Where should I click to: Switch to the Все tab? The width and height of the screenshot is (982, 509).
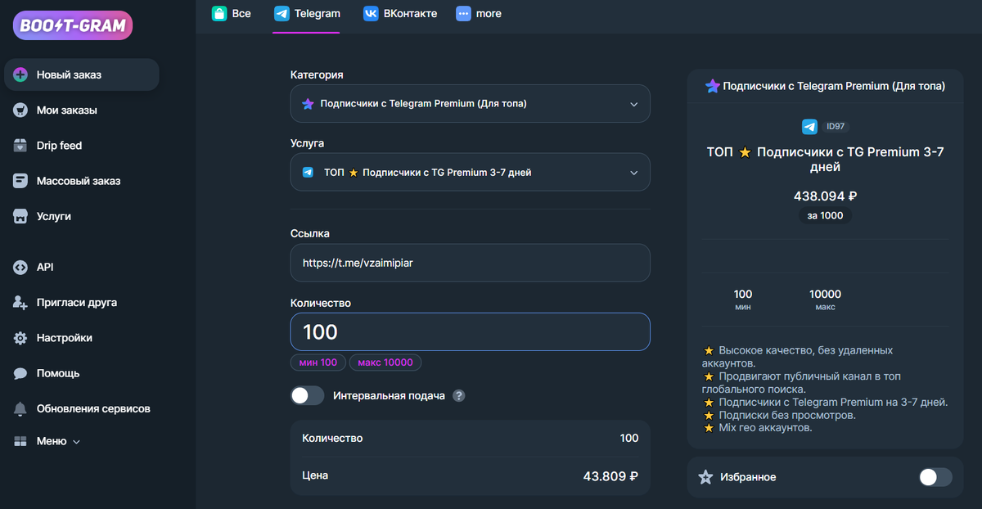coord(232,14)
